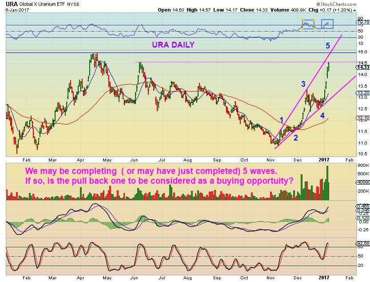This screenshot has width=370, height=282.
Task: Click the wave "1" label on the chart
Action: 281,120
